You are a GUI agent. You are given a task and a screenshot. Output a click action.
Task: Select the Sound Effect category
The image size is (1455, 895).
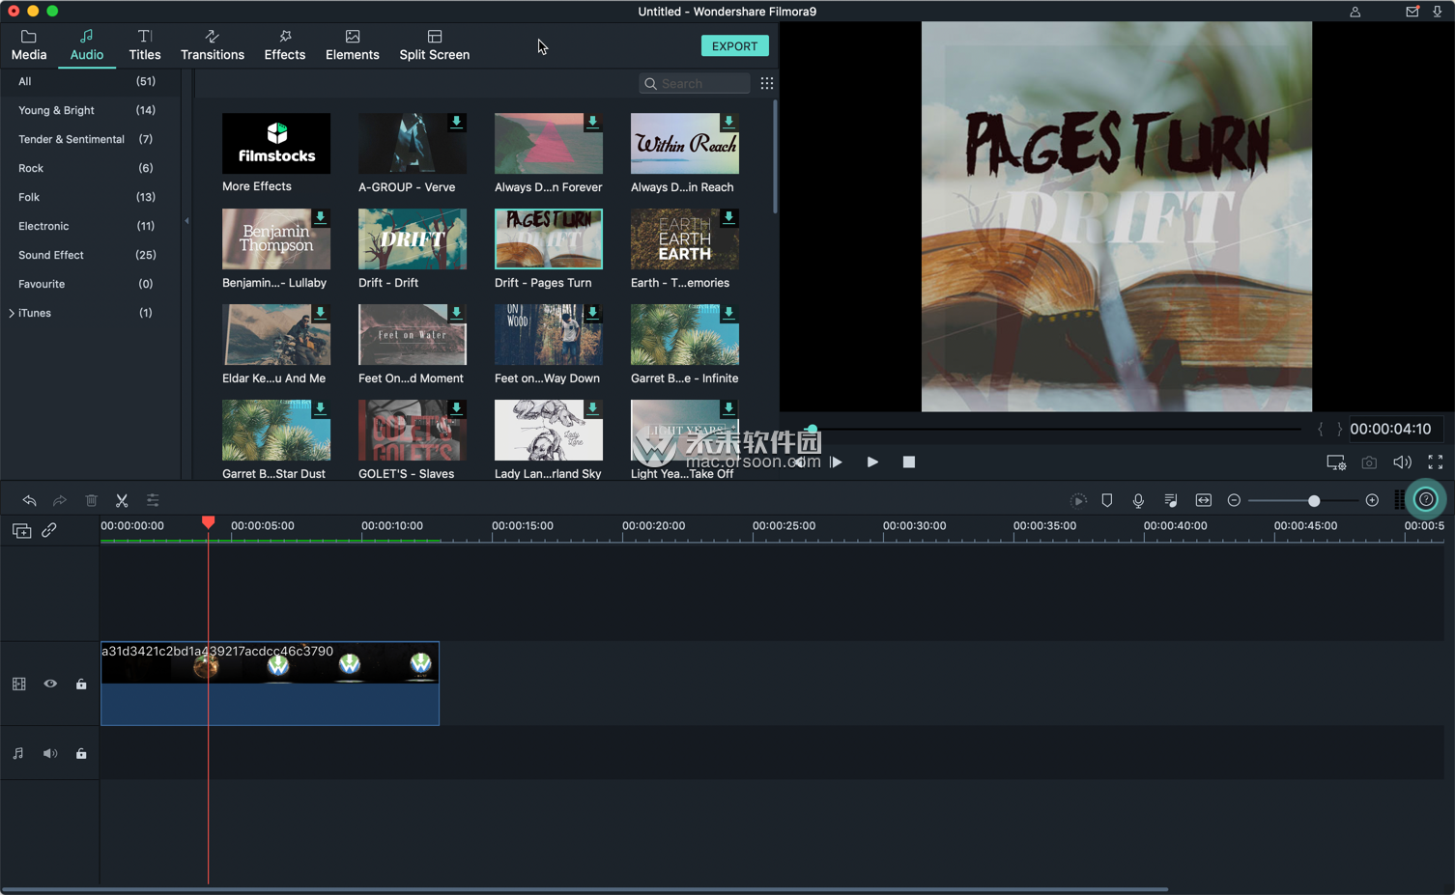click(91, 255)
